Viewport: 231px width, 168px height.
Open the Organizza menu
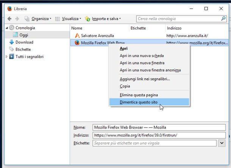pyautogui.click(x=38, y=19)
